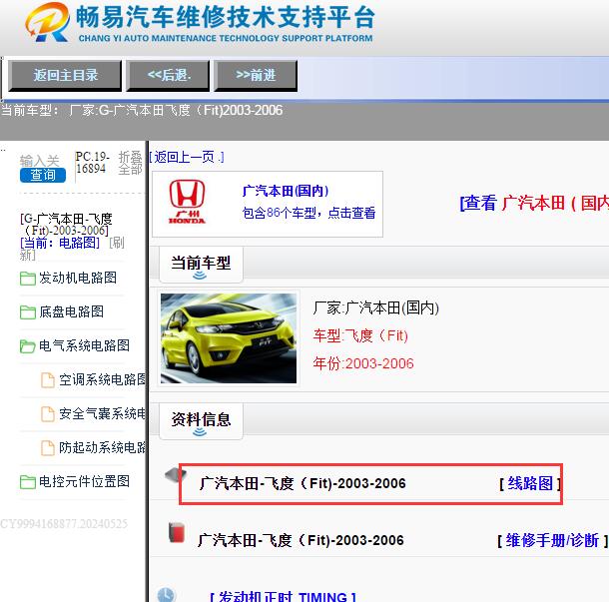Open the 维修手册/诊断 link

[552, 540]
